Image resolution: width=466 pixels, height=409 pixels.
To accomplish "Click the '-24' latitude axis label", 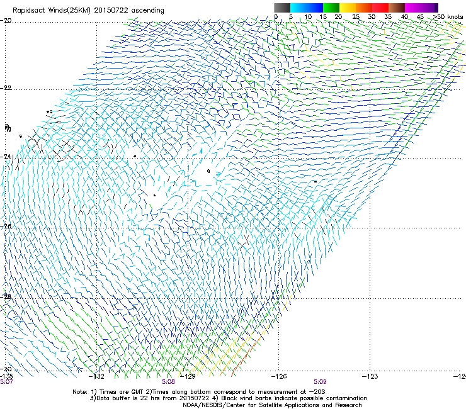I will pyautogui.click(x=6, y=156).
